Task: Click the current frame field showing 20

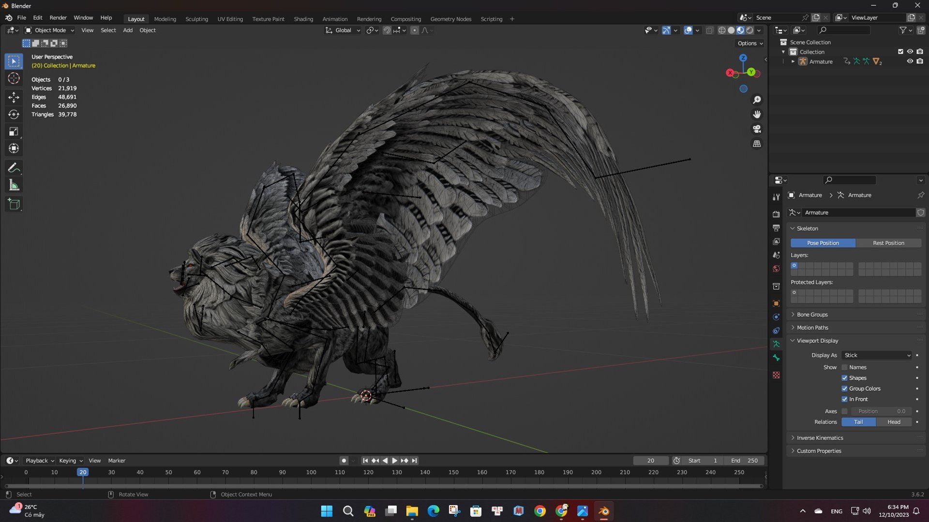Action: point(651,461)
